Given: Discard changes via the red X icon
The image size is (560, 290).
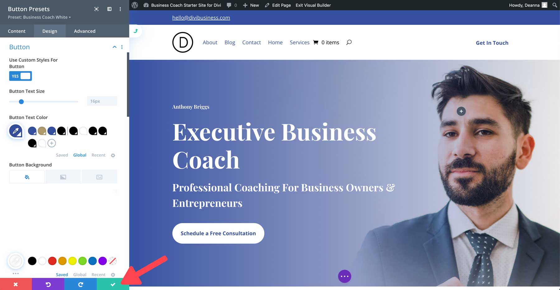Looking at the screenshot, I should 15,284.
